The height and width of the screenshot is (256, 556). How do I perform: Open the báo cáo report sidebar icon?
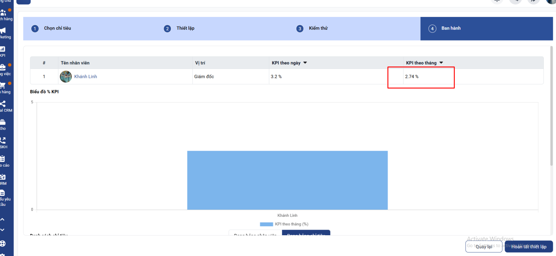point(3,159)
